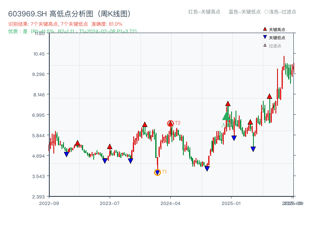Viewport: 326px width, 245px height.
Task: Click the 4.694 y-axis price label
Action: click(38, 156)
